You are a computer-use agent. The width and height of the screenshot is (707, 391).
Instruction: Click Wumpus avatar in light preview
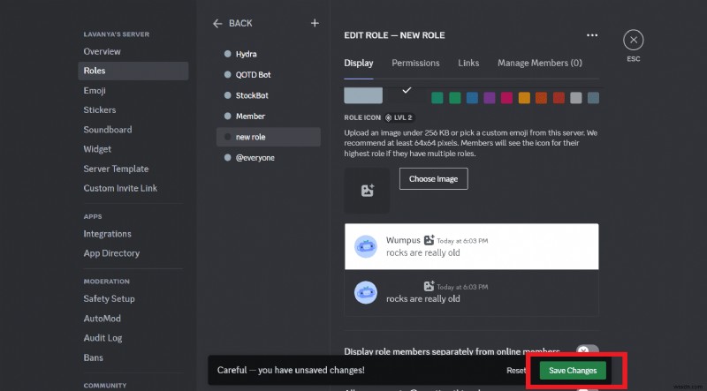[x=365, y=246]
